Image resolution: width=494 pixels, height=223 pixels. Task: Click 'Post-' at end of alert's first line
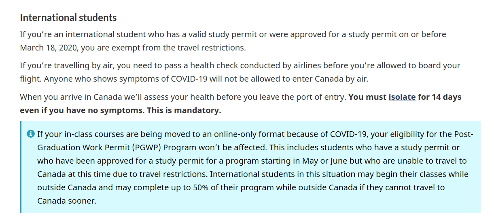[x=463, y=134]
